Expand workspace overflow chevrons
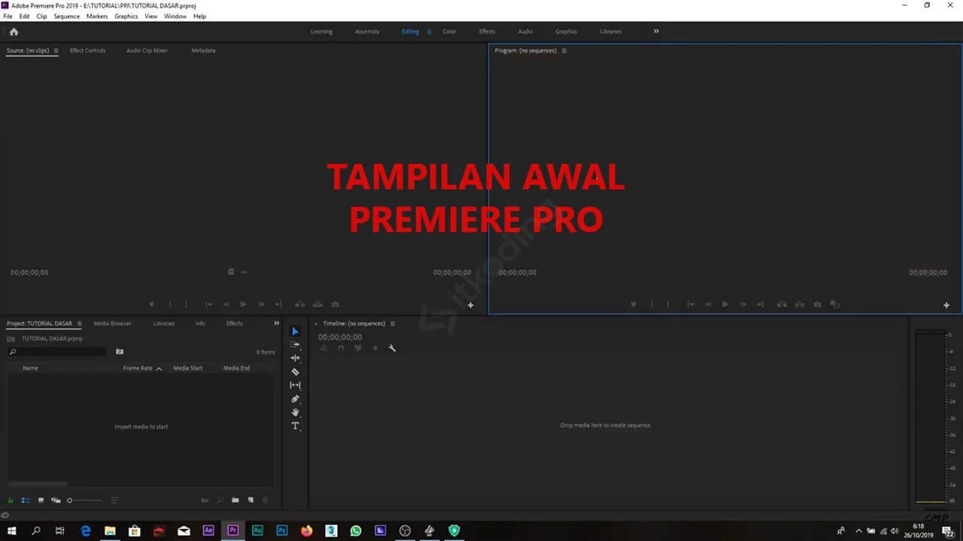963x541 pixels. [x=656, y=32]
